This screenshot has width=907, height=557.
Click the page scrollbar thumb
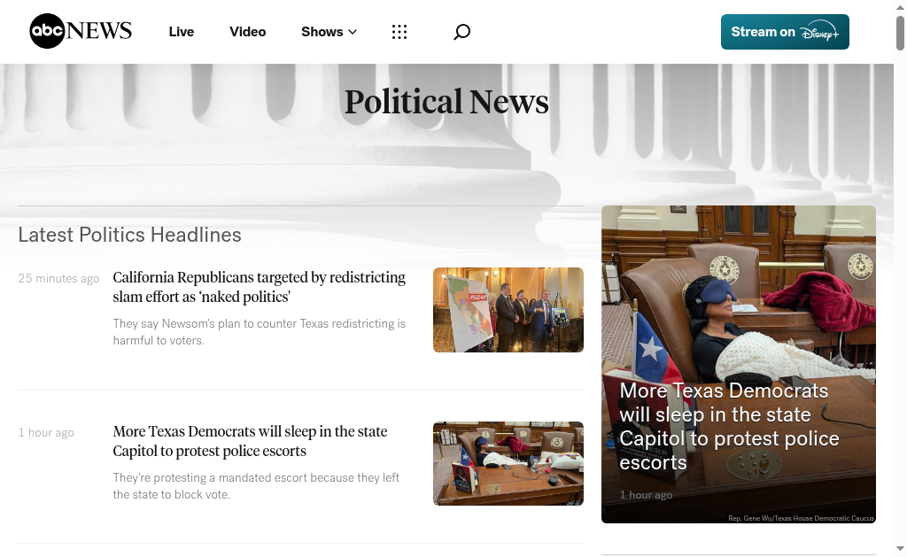(x=900, y=33)
